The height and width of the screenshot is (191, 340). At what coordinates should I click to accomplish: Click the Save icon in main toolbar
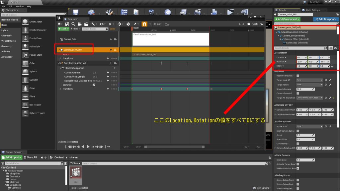coord(75,12)
